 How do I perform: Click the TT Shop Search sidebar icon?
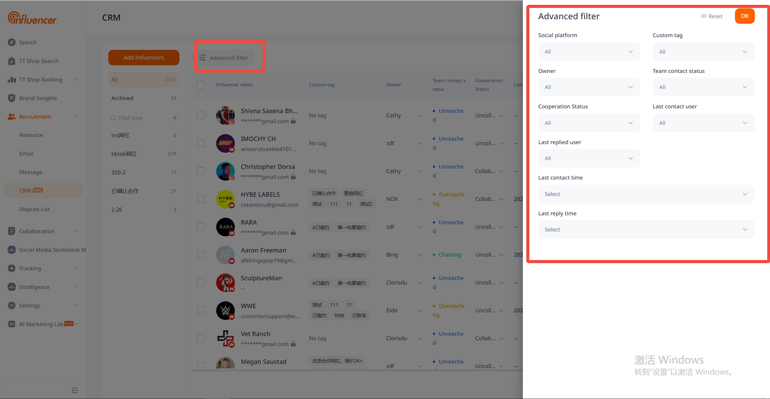coord(12,61)
